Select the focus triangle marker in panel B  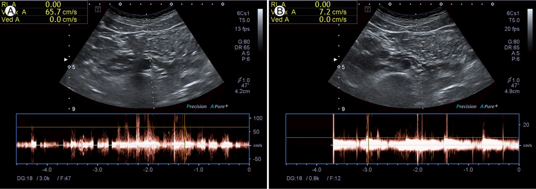pos(335,60)
